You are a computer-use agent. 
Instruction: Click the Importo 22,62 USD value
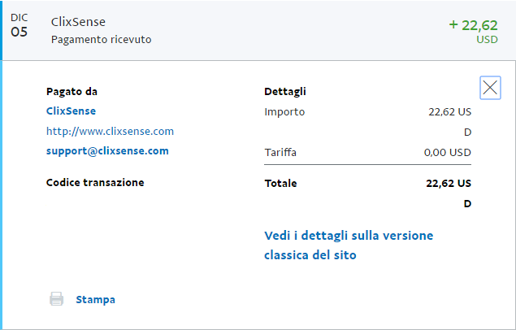pyautogui.click(x=450, y=122)
